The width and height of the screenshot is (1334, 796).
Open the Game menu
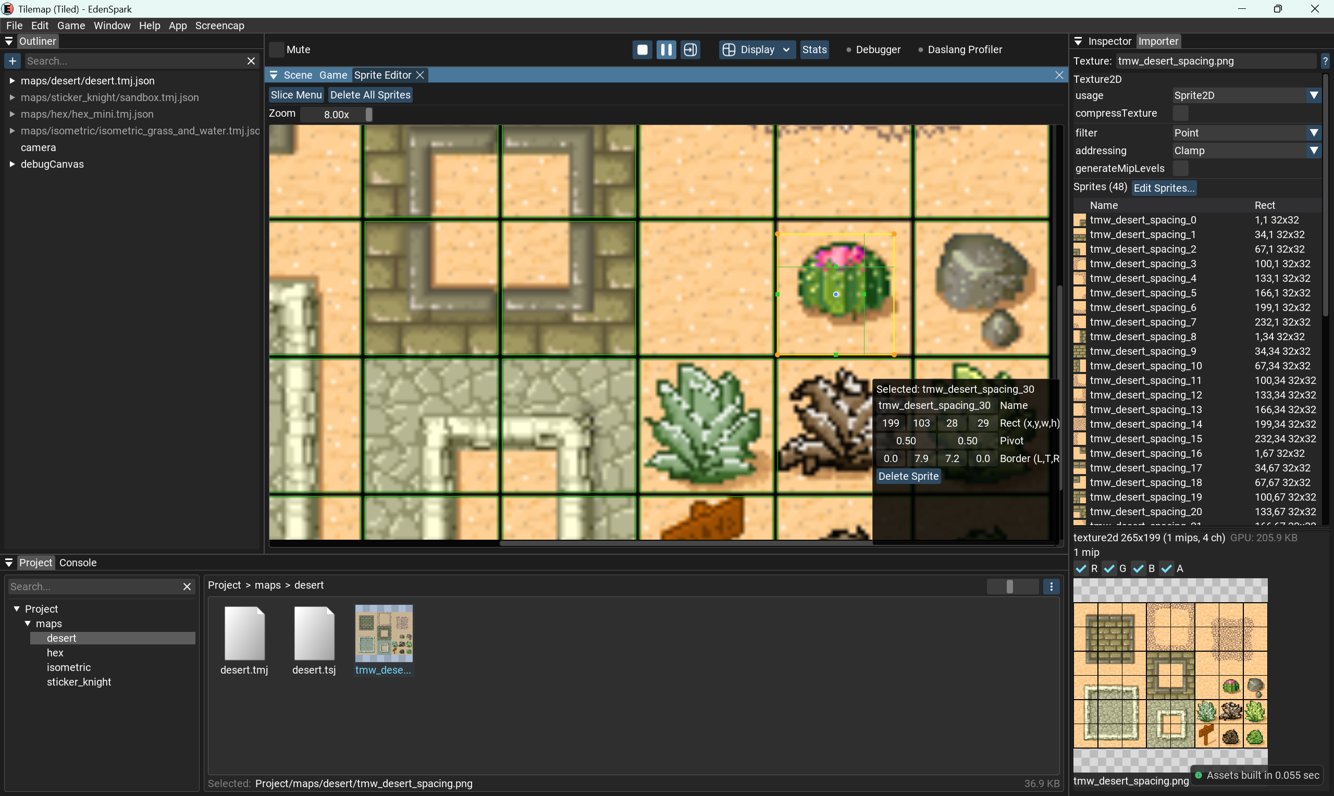tap(71, 25)
